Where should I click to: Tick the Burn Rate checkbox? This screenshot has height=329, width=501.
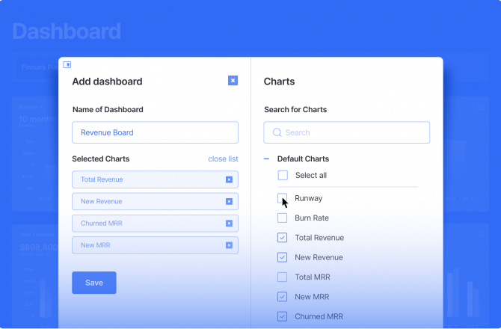point(283,218)
